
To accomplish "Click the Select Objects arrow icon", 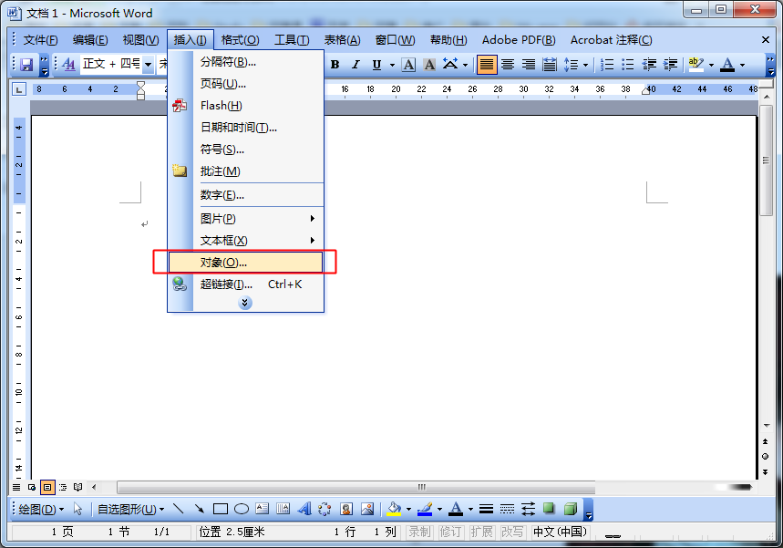I will coord(77,509).
